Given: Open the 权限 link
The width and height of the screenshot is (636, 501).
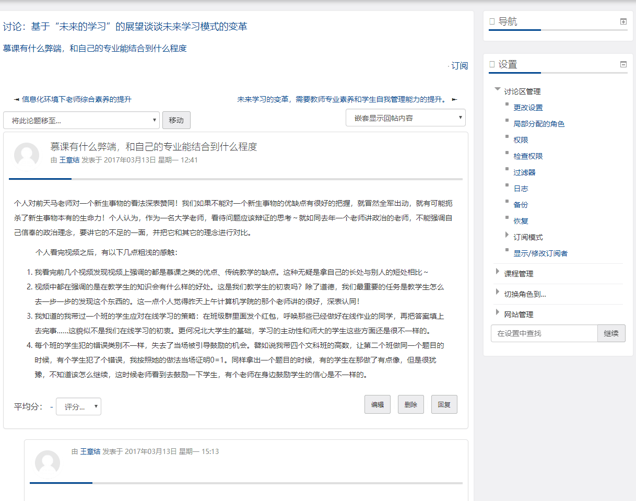Looking at the screenshot, I should (521, 140).
